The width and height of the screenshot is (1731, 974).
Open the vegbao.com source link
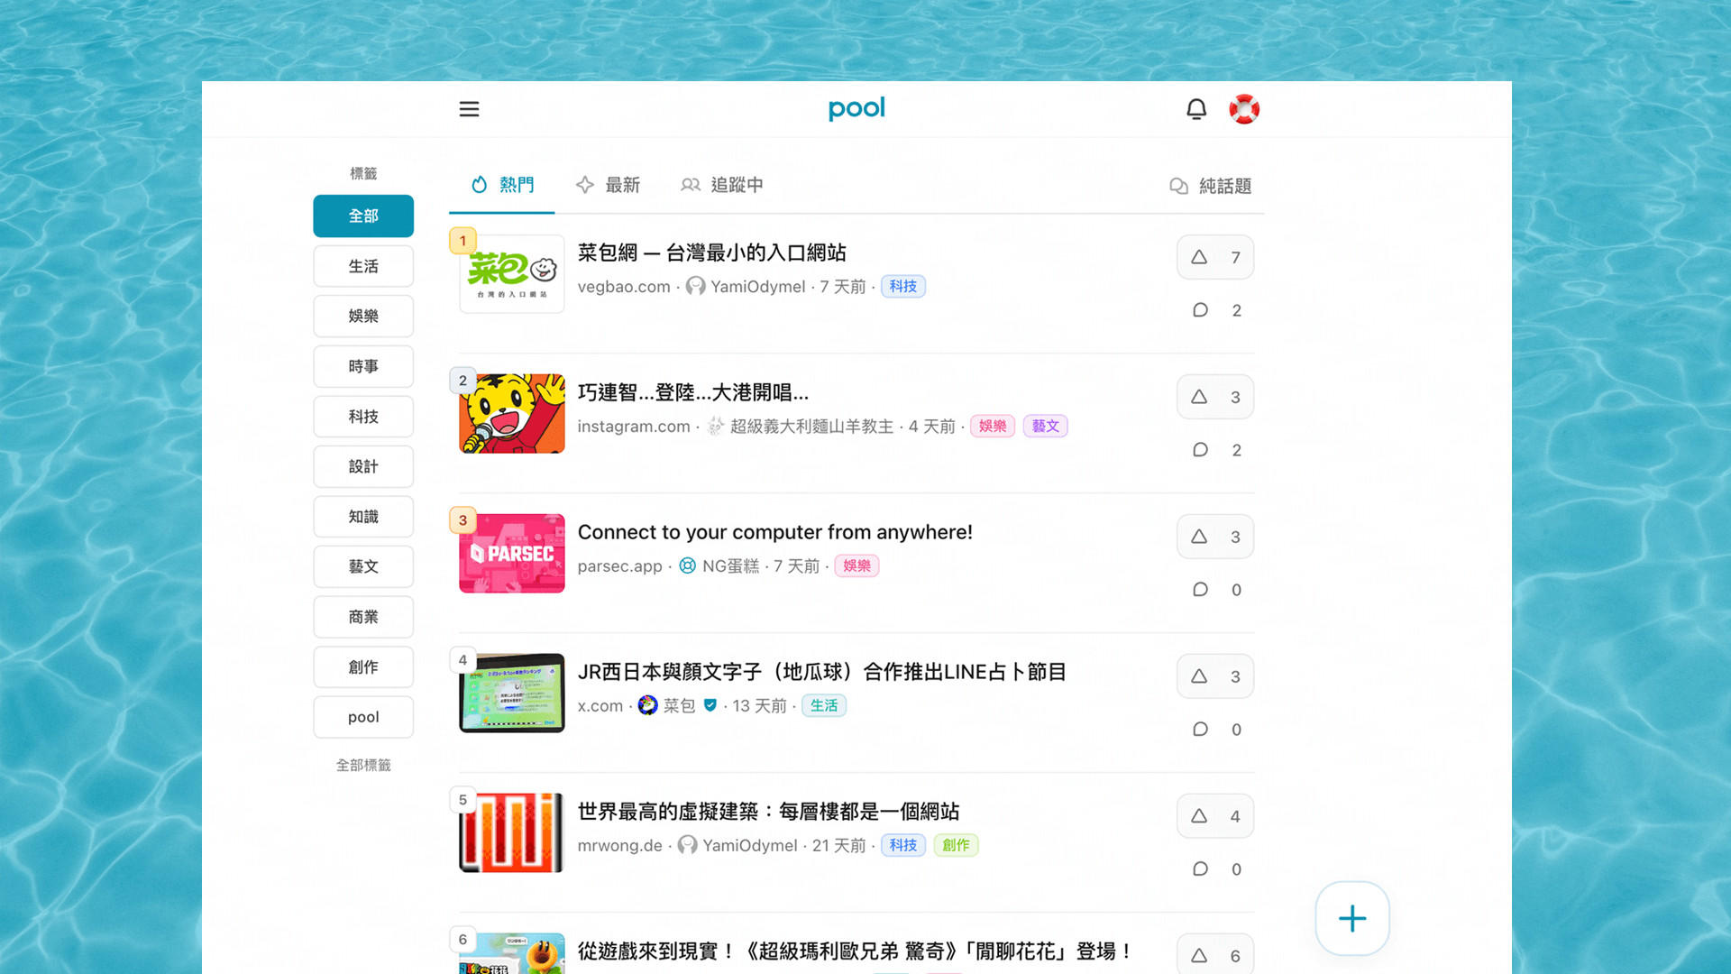coord(623,287)
